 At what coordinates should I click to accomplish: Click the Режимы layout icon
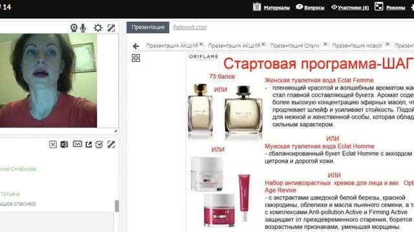coord(378,6)
